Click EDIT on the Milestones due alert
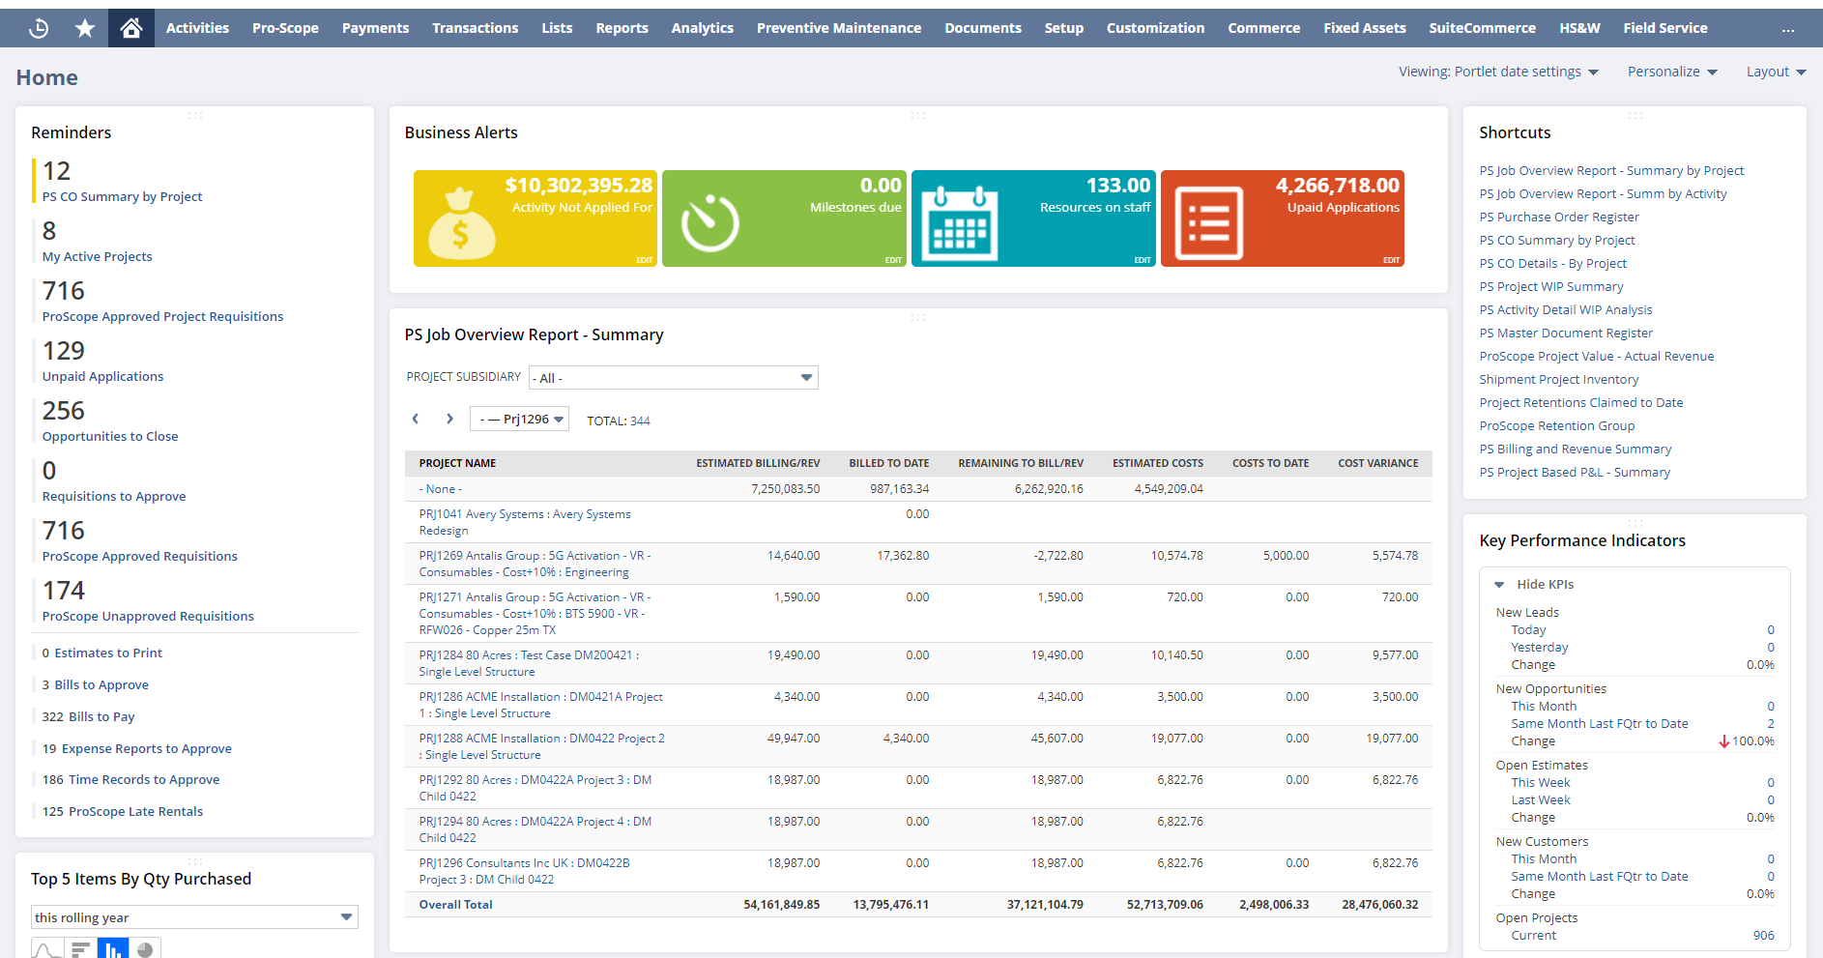The image size is (1823, 958). click(x=892, y=260)
